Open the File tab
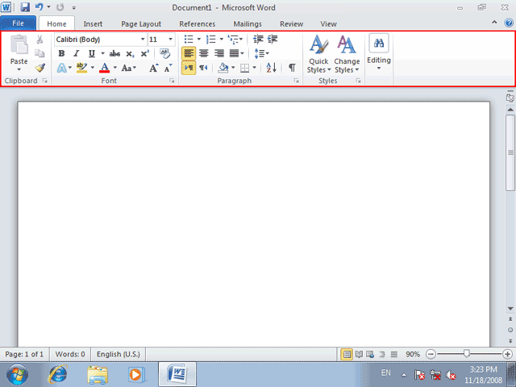516x387 pixels. point(18,23)
